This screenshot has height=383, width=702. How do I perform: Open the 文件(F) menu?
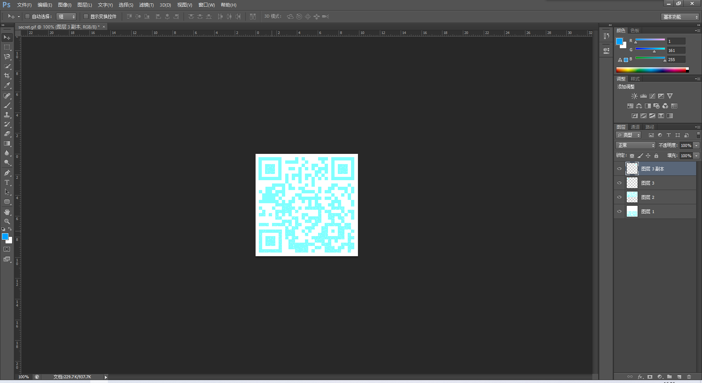24,5
